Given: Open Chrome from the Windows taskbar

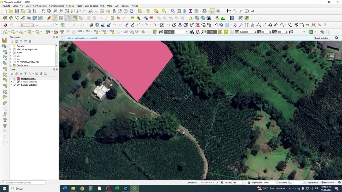Looking at the screenshot, I should [x=82, y=189].
